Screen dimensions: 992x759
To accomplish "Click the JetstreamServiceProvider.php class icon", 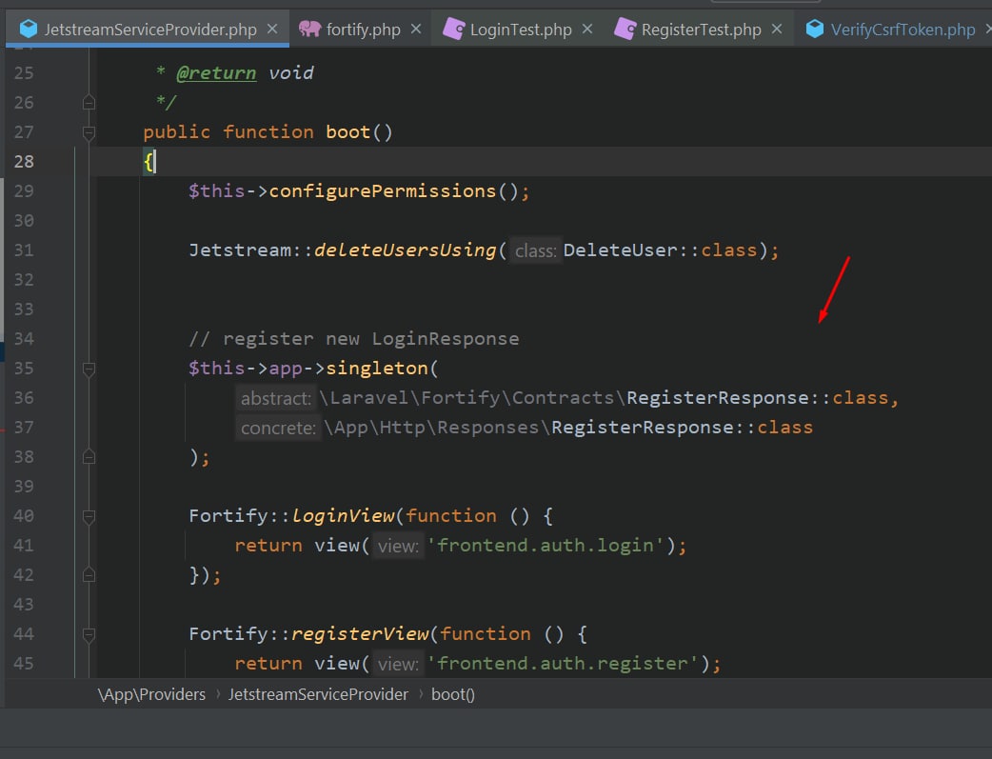I will pos(29,29).
